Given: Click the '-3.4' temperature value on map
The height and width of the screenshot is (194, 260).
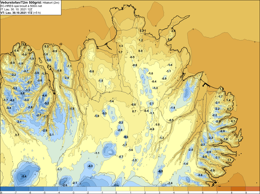Looking at the screenshot, I should pyautogui.click(x=9, y=108).
